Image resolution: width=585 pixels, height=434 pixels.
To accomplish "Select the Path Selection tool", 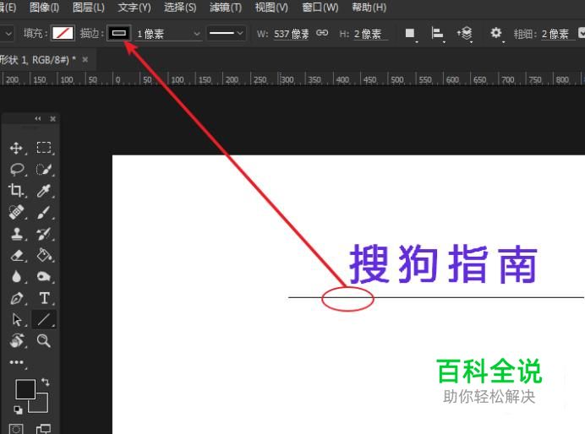I will [16, 320].
